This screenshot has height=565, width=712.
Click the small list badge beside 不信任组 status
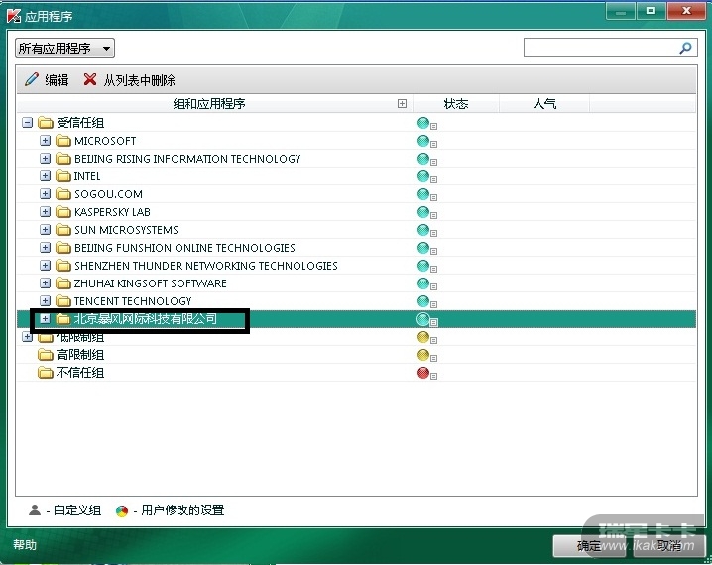point(433,377)
